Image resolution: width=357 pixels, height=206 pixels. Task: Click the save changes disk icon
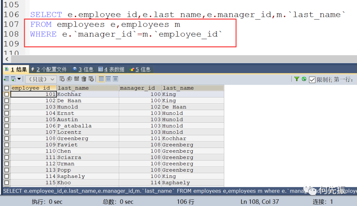(x=76, y=79)
